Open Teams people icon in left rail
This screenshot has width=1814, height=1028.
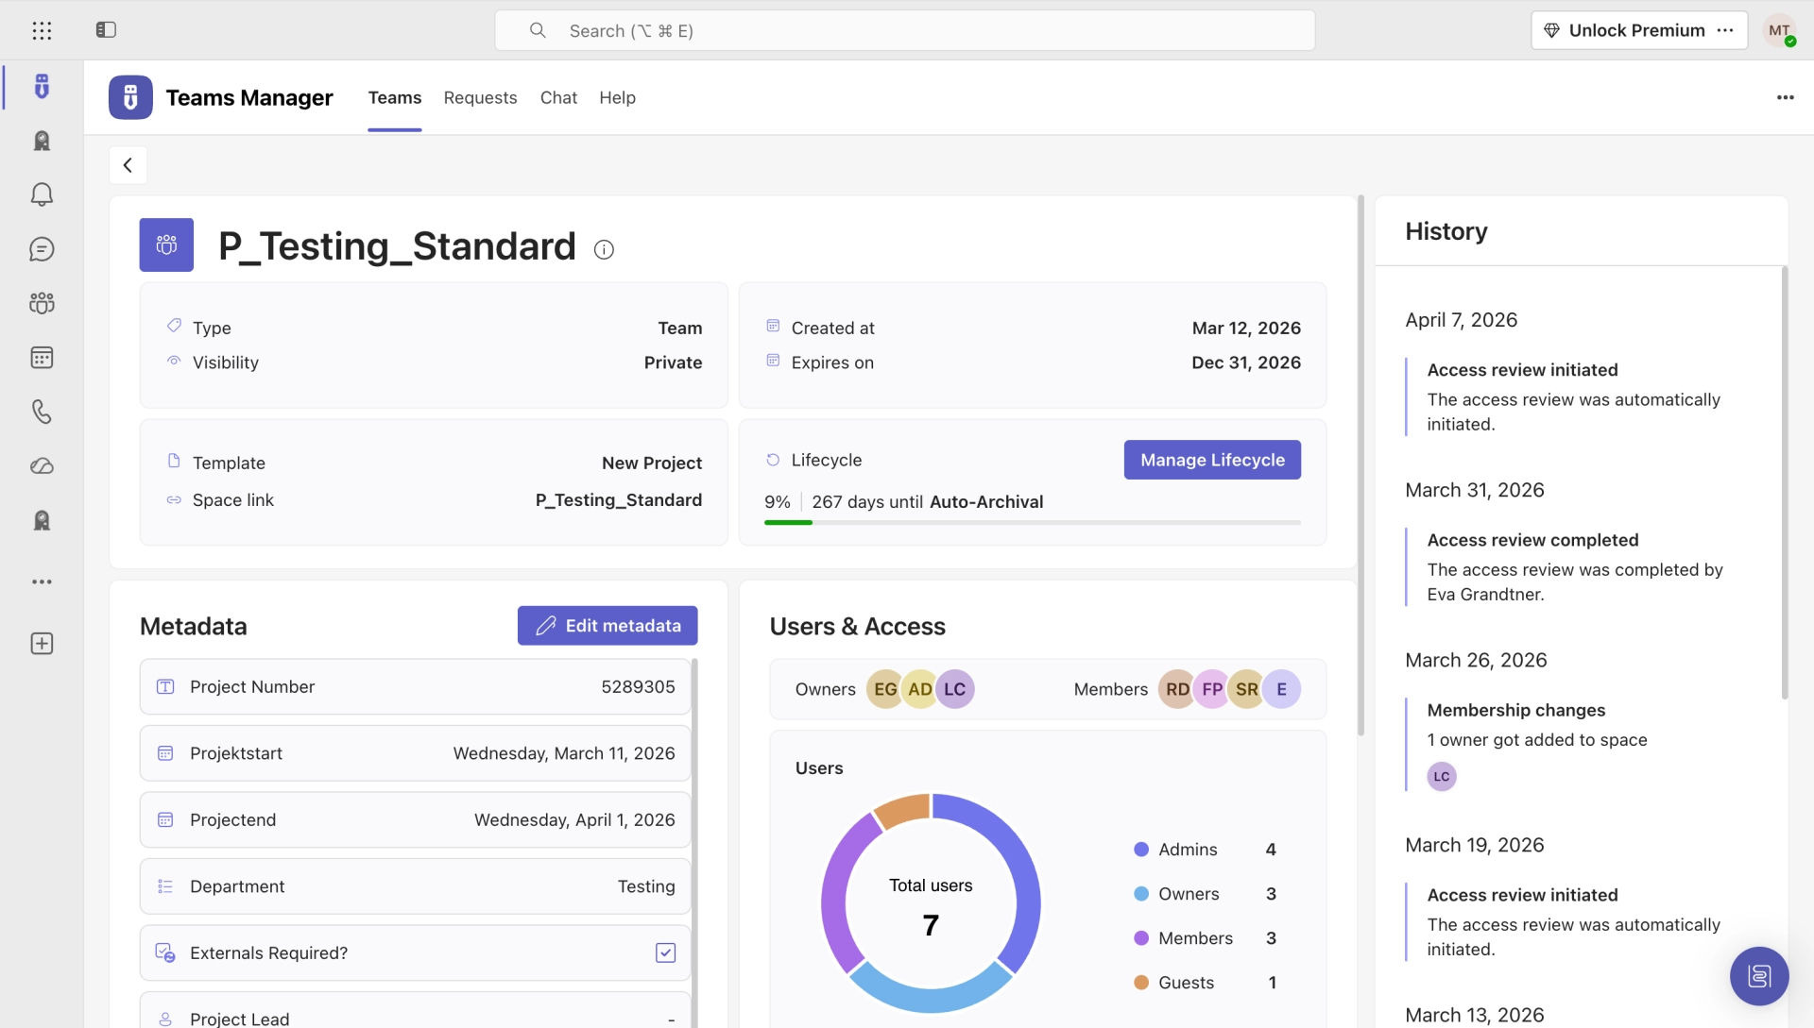tap(42, 303)
